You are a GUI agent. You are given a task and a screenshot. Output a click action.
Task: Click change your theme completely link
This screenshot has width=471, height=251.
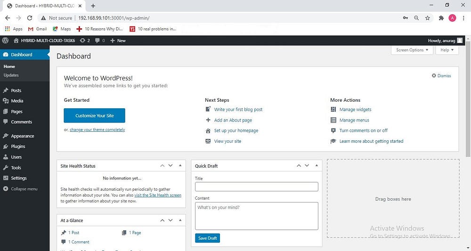click(x=97, y=130)
